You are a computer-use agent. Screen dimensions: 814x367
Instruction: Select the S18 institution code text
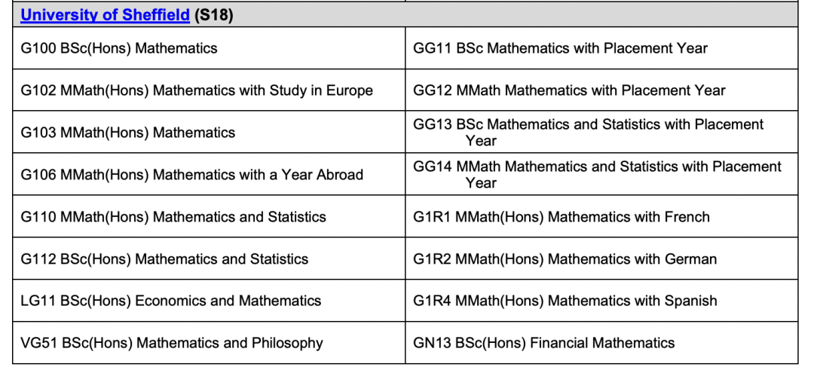coord(213,16)
